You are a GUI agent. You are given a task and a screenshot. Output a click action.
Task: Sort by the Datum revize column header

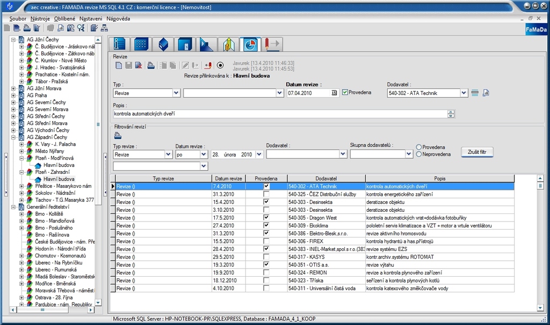tap(229, 179)
